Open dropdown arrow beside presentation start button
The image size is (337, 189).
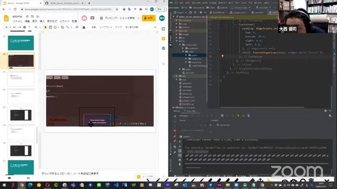(x=138, y=18)
